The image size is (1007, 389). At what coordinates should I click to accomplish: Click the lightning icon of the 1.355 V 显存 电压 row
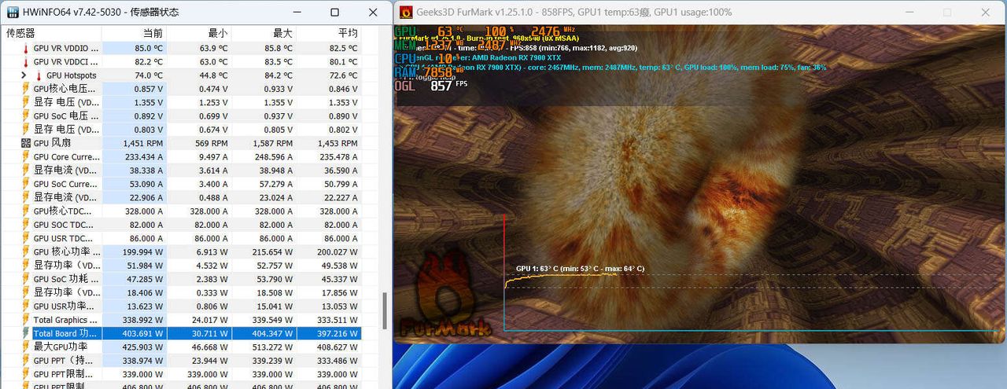coord(26,102)
